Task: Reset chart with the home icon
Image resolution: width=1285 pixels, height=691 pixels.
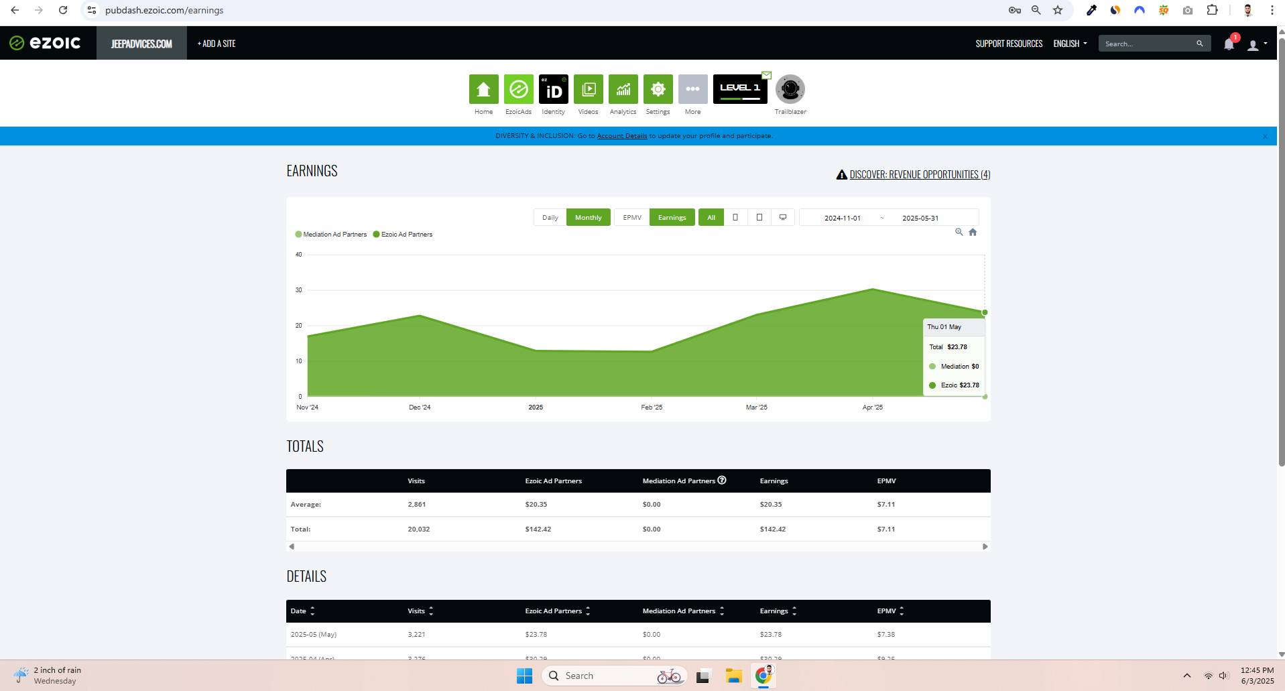Action: click(973, 232)
